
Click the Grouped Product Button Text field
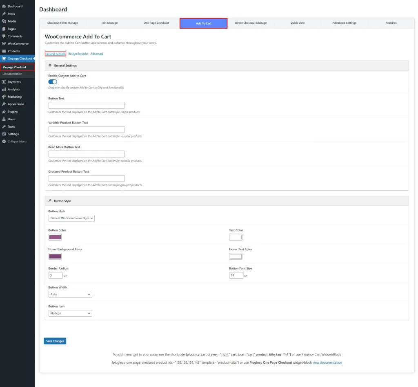click(x=87, y=178)
